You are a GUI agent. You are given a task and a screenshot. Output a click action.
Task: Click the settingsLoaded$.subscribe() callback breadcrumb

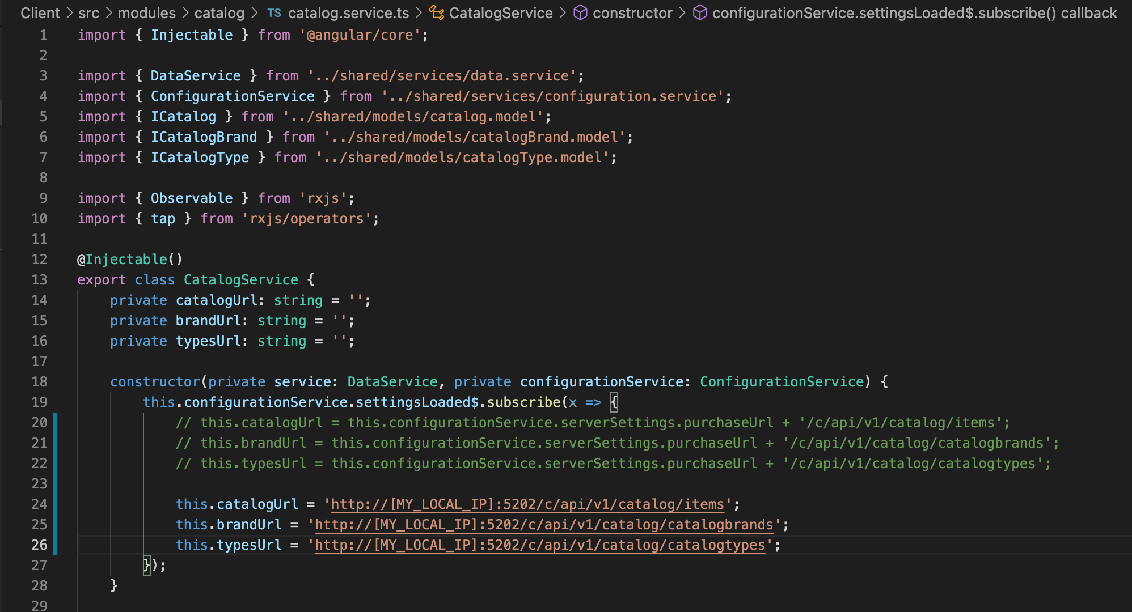(x=914, y=13)
